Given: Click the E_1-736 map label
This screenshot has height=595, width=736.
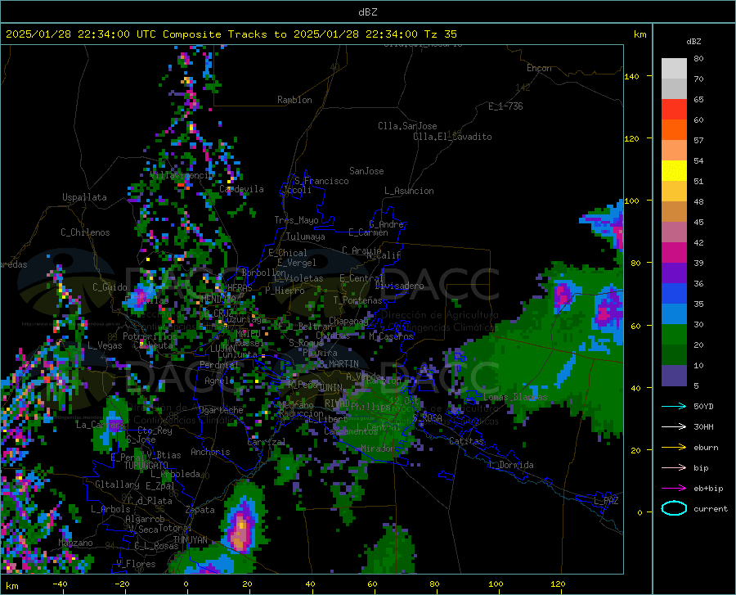Looking at the screenshot, I should 505,106.
